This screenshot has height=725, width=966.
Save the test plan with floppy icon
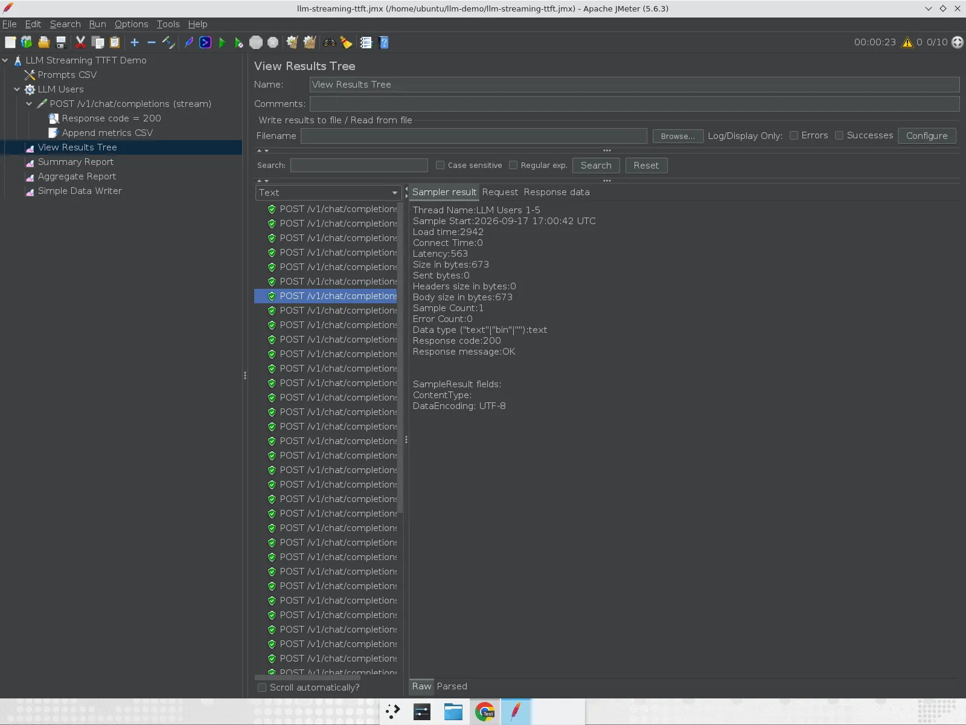click(x=60, y=42)
